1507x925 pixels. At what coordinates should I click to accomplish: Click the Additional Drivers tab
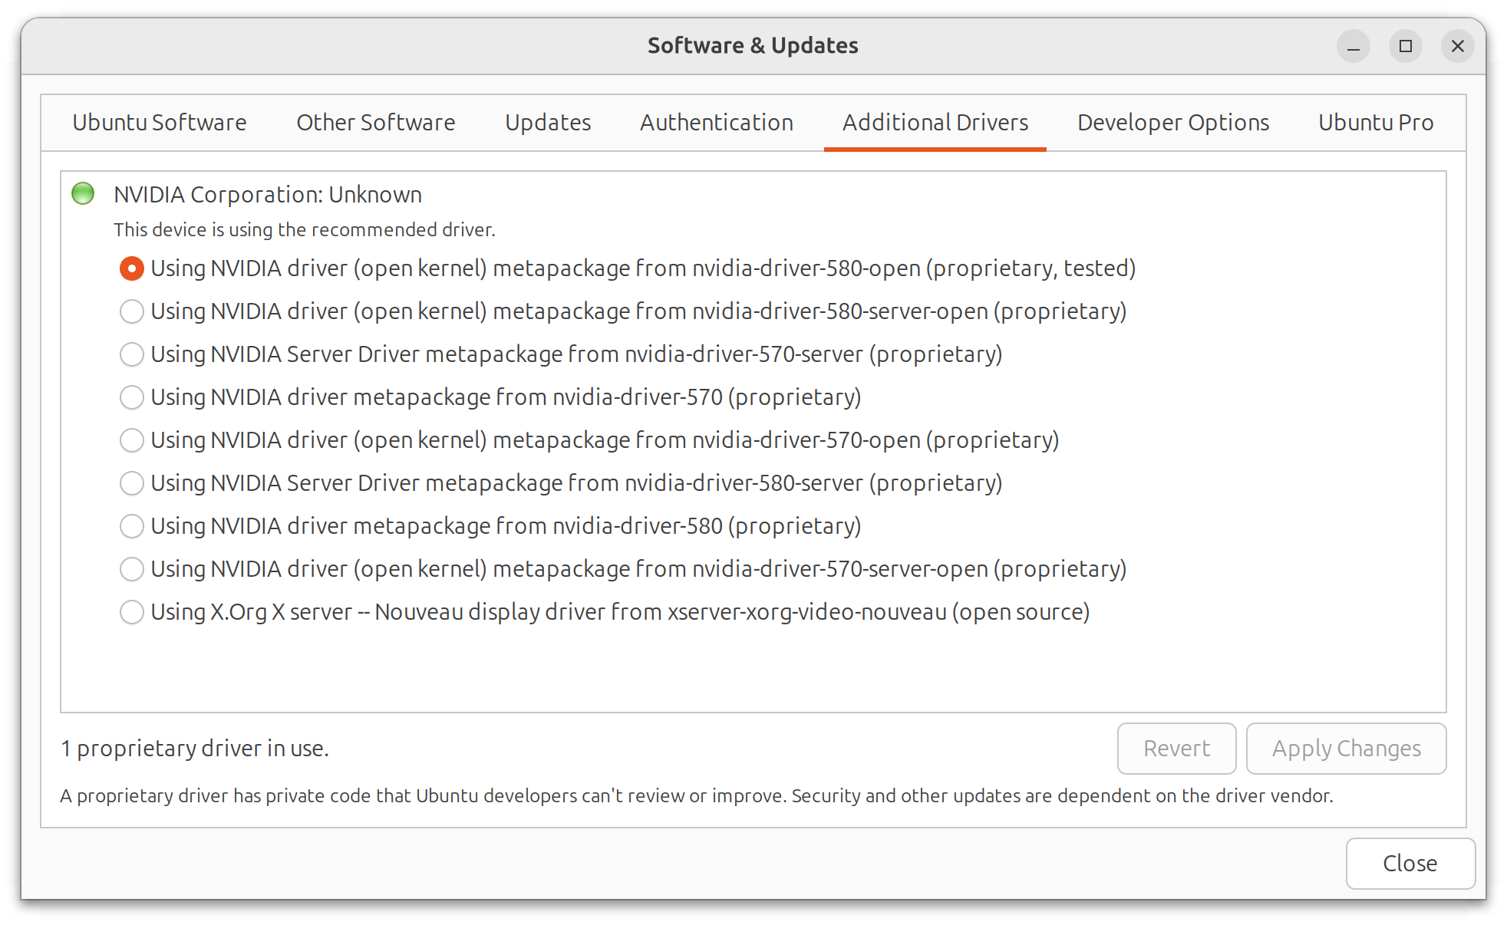click(935, 122)
